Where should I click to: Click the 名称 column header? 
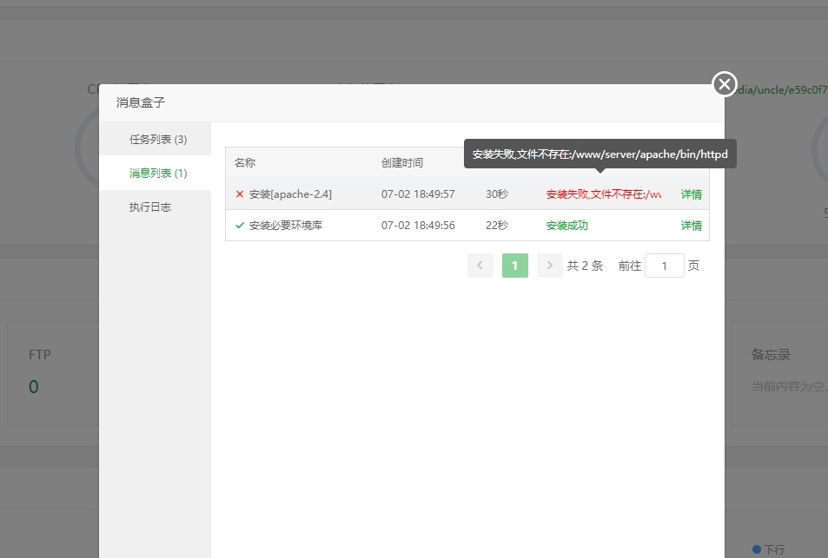tap(245, 162)
